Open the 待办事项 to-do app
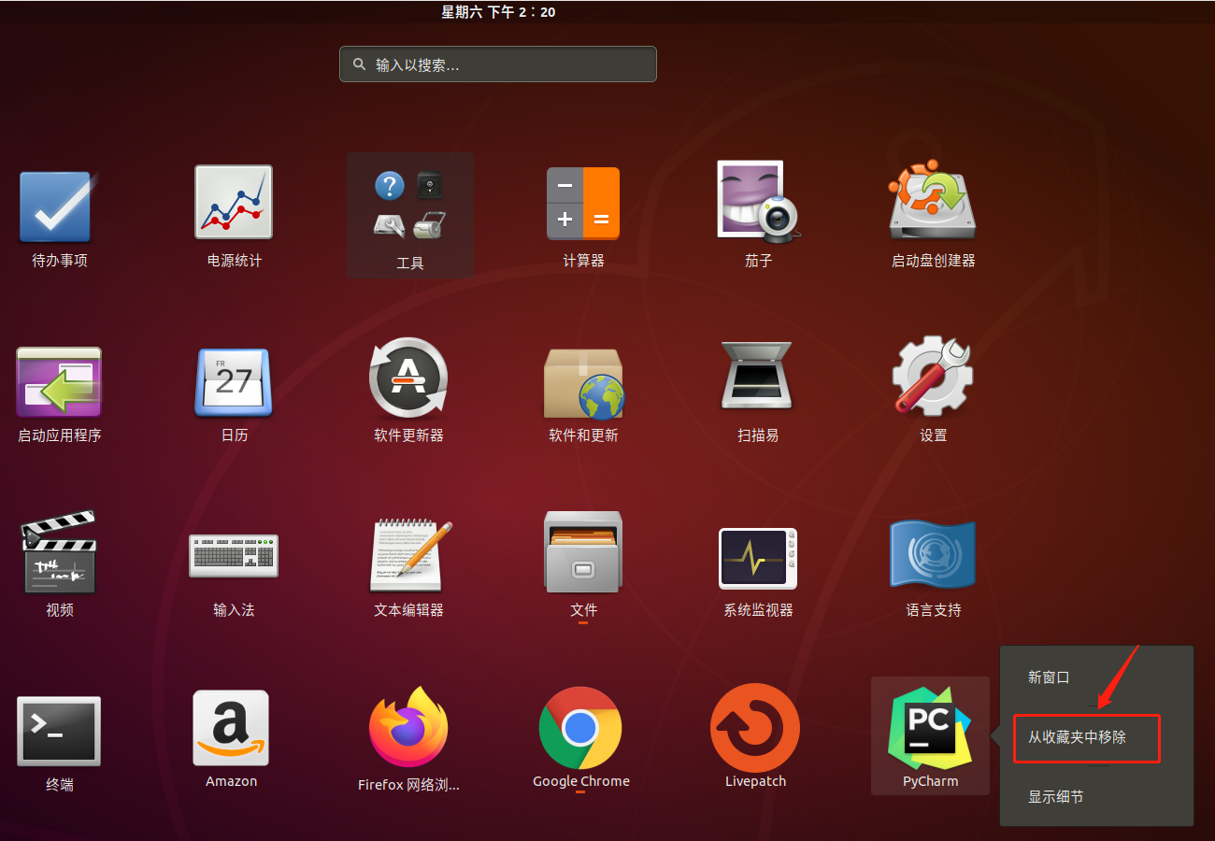 point(58,207)
